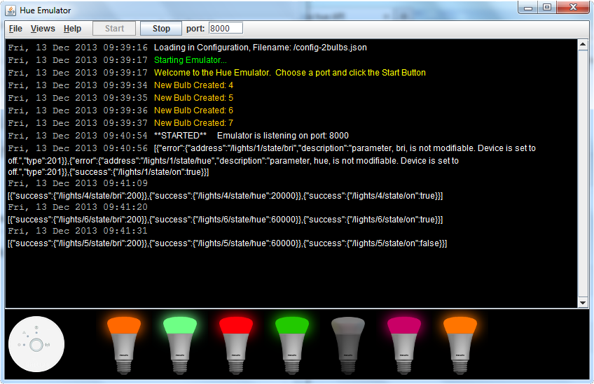This screenshot has height=384, width=594.
Task: Click the log vertical scrollbar track
Action: (x=583, y=173)
